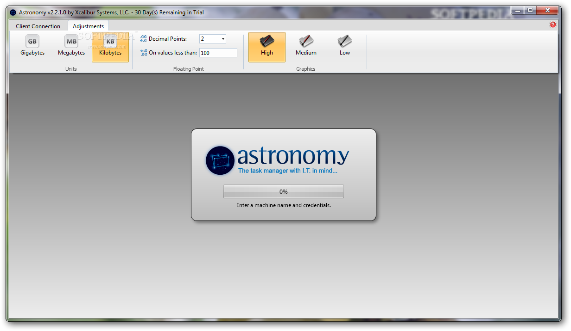The image size is (571, 331).
Task: Switch to the Adjustments tab
Action: (x=88, y=26)
